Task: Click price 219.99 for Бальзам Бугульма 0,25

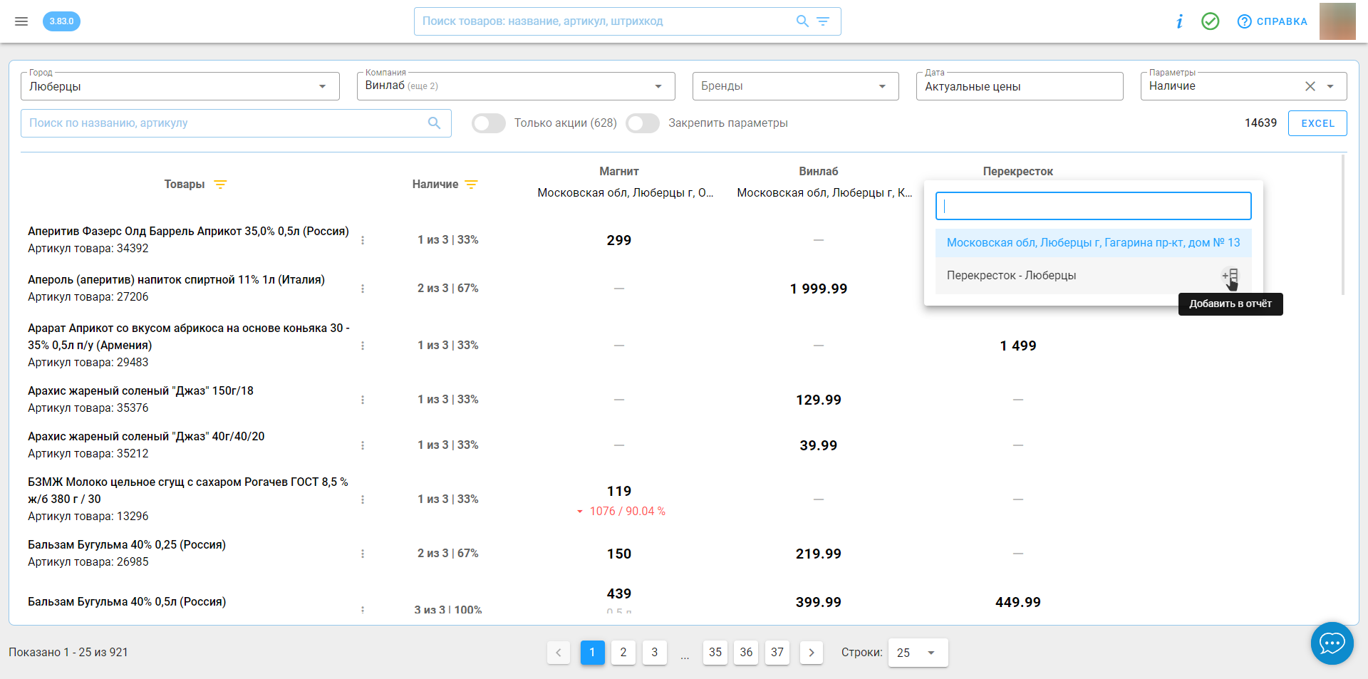Action: 819,554
